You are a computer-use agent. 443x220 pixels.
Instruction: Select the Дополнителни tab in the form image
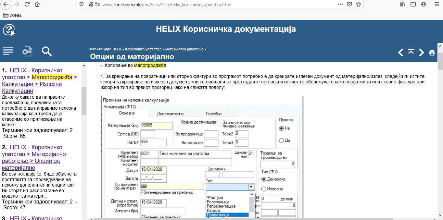point(170,114)
